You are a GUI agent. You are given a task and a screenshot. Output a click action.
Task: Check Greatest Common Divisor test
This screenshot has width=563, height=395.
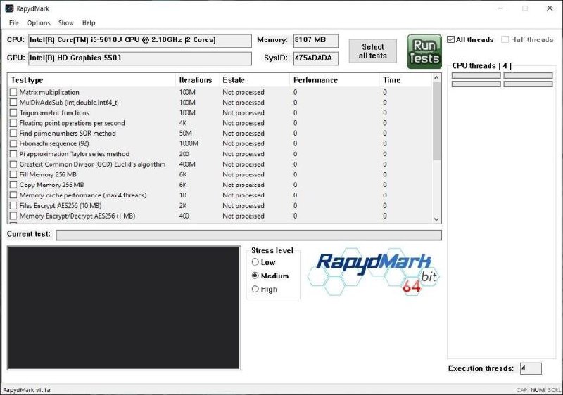click(x=13, y=164)
